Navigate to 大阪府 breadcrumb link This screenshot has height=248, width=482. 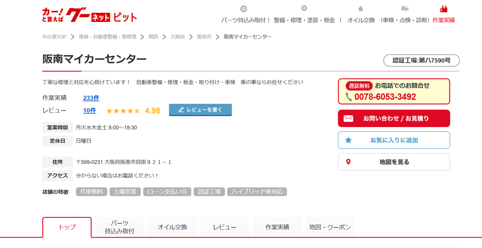pos(177,37)
